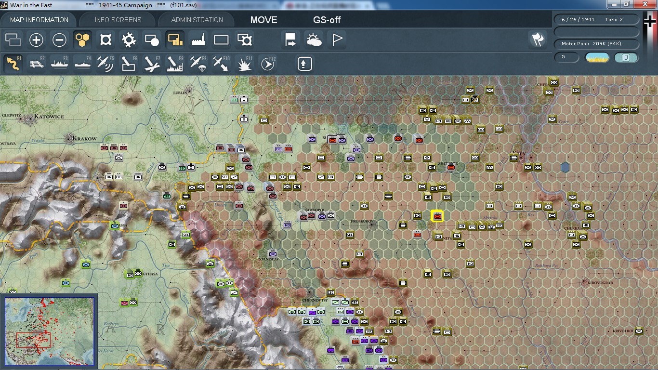Click the boxed up-arrow icon
The height and width of the screenshot is (370, 658).
(305, 64)
